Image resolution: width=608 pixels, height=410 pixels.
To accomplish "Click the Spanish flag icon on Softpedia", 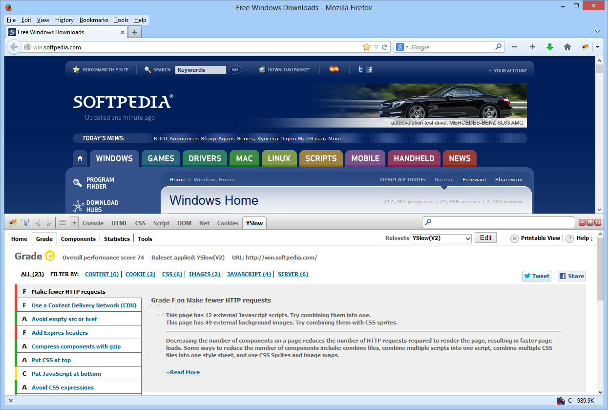I will pyautogui.click(x=335, y=69).
